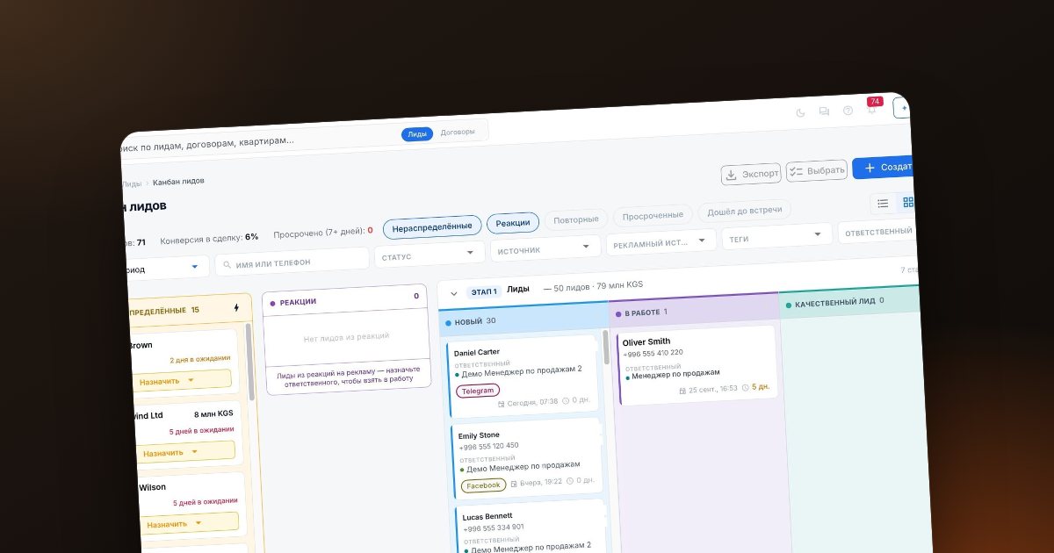1054x553 pixels.
Task: Click clock icon on Emily Stone card
Action: (569, 481)
